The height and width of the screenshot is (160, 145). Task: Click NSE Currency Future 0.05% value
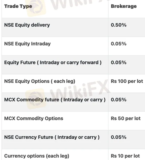click(x=119, y=137)
